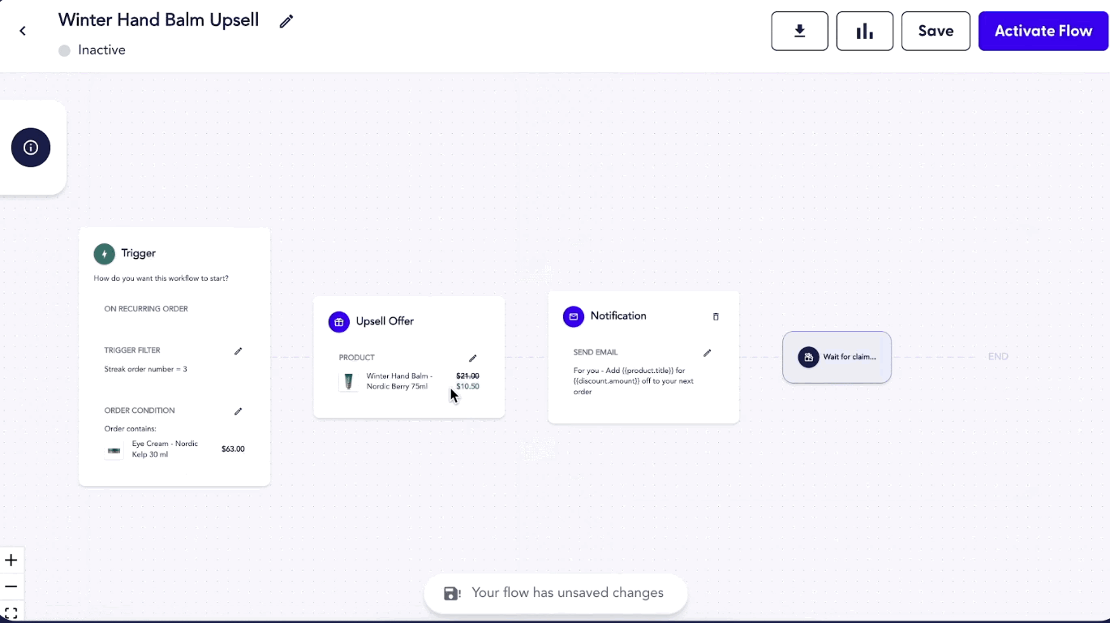The image size is (1110, 623).
Task: Edit the flow name pencil icon
Action: (x=286, y=22)
